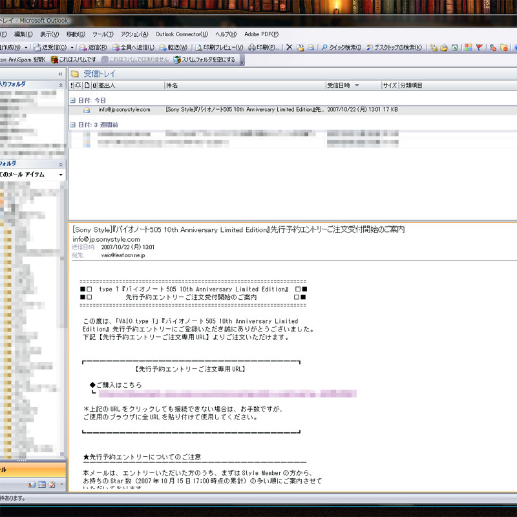The height and width of the screenshot is (517, 517).
Task: Click envelope icon of sonystyle email row
Action: (x=87, y=110)
